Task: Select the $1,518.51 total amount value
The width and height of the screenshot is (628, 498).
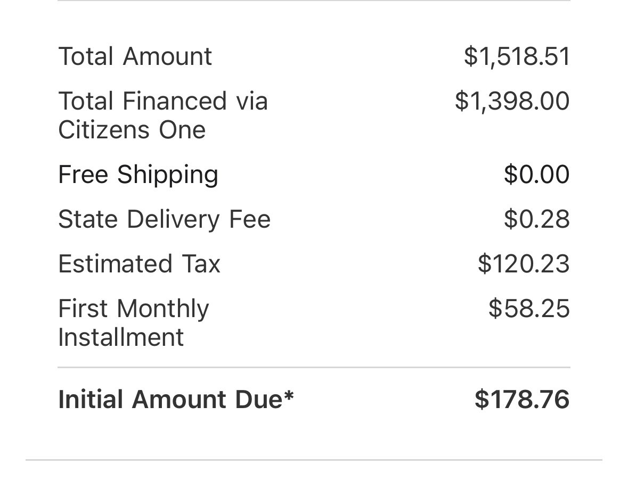Action: tap(517, 56)
